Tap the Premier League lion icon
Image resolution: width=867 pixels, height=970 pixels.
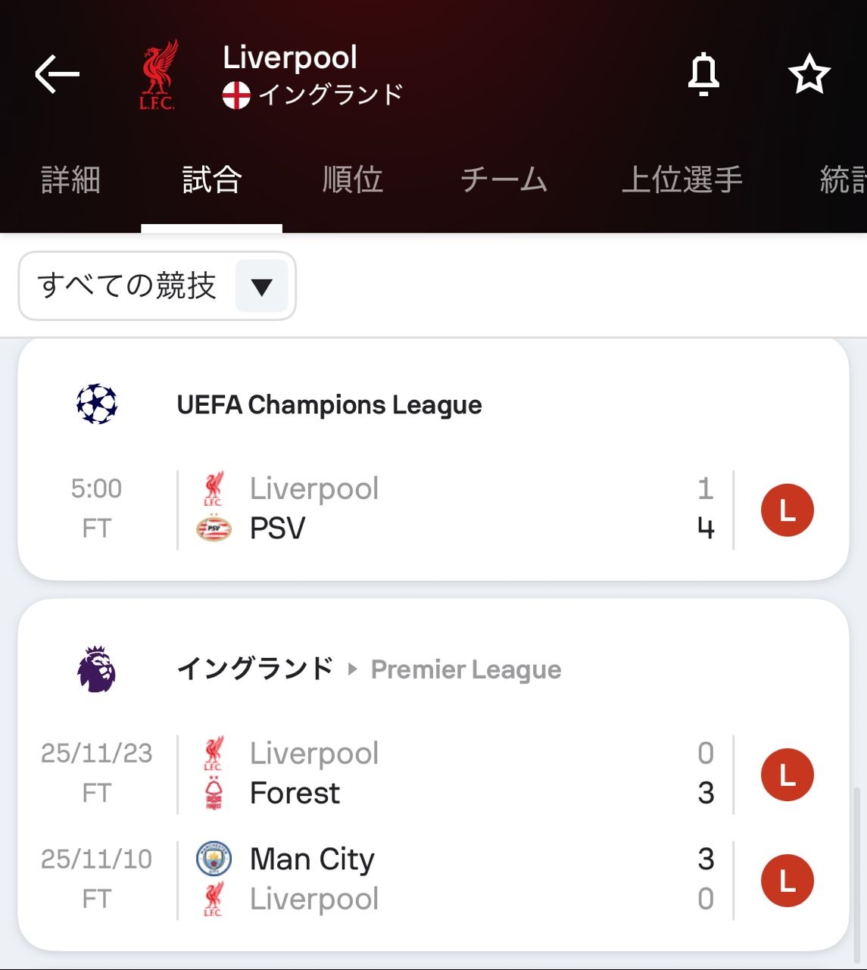pyautogui.click(x=97, y=669)
